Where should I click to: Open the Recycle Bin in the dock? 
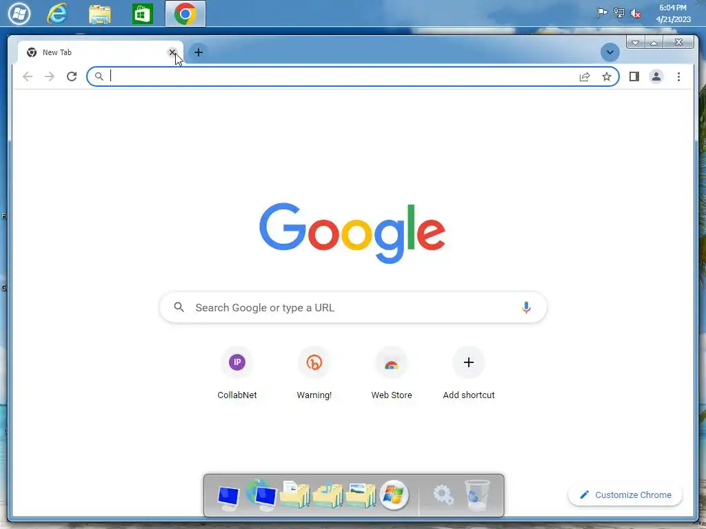pyautogui.click(x=477, y=495)
